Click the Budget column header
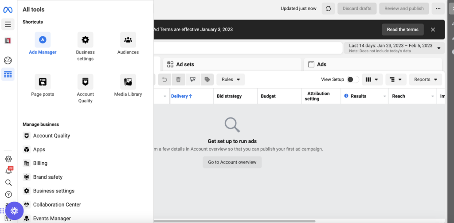Image resolution: width=454 pixels, height=223 pixels. [x=268, y=96]
